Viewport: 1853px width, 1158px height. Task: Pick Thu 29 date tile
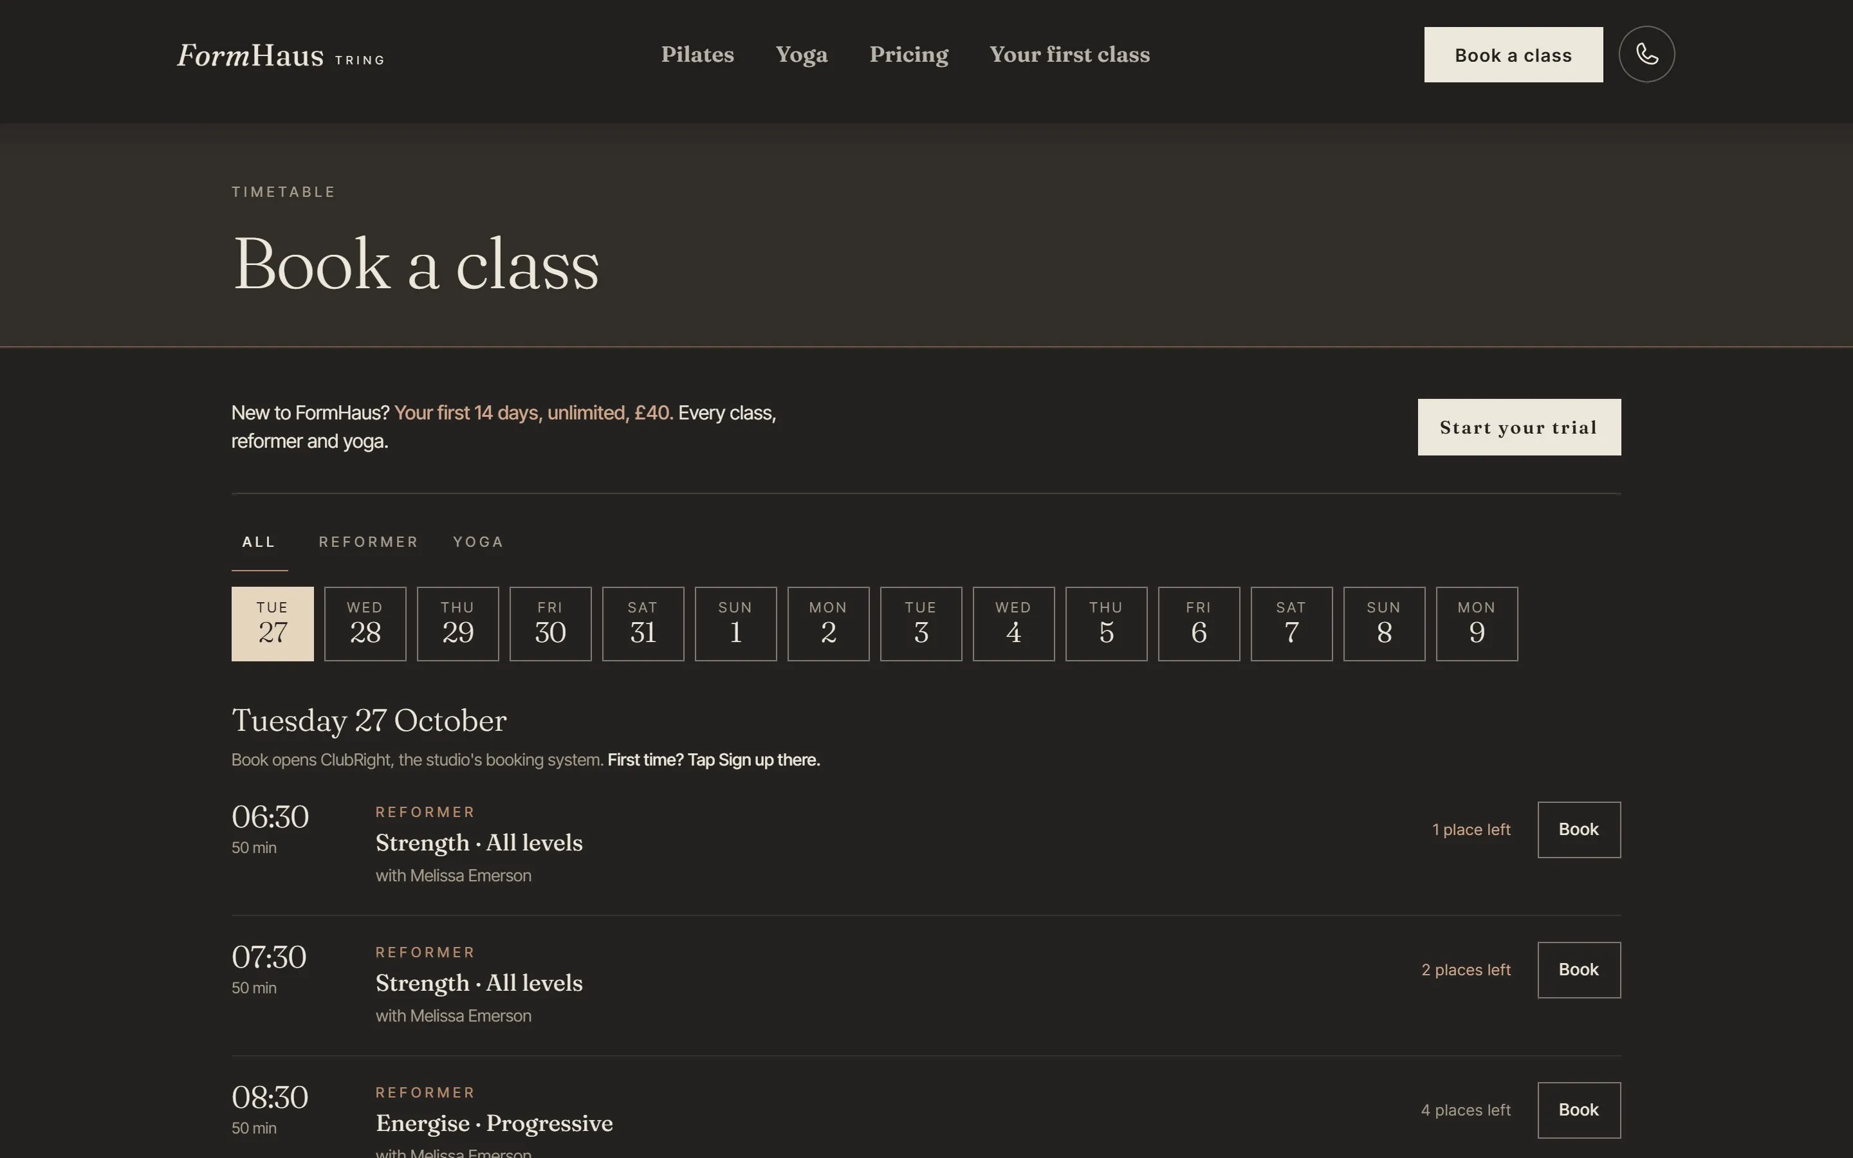(x=458, y=623)
